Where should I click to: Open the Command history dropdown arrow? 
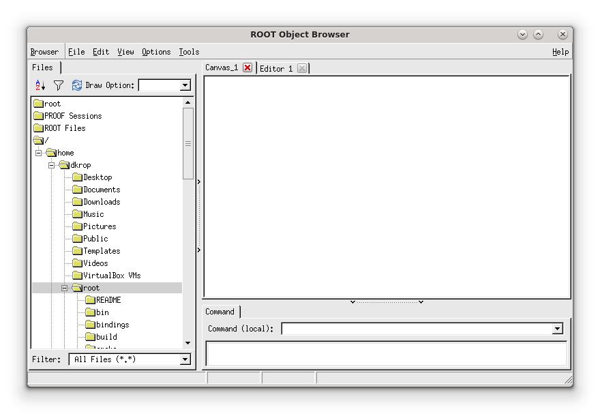point(558,329)
